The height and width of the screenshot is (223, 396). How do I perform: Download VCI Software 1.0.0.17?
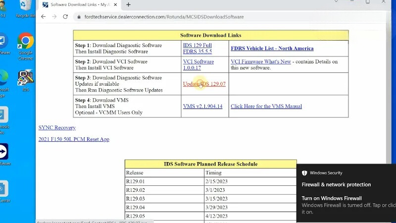coord(198,64)
